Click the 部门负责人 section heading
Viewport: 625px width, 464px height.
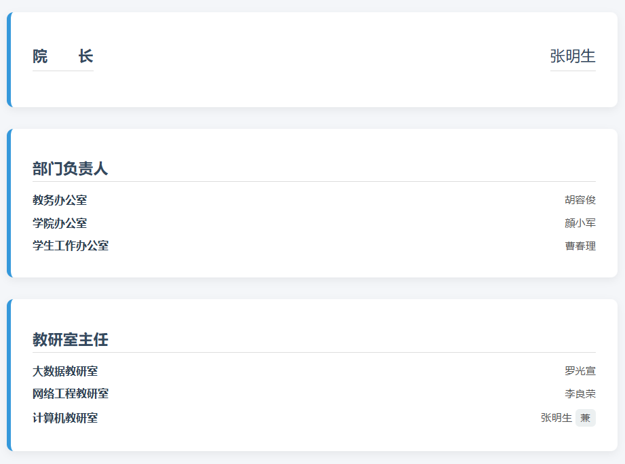[70, 168]
